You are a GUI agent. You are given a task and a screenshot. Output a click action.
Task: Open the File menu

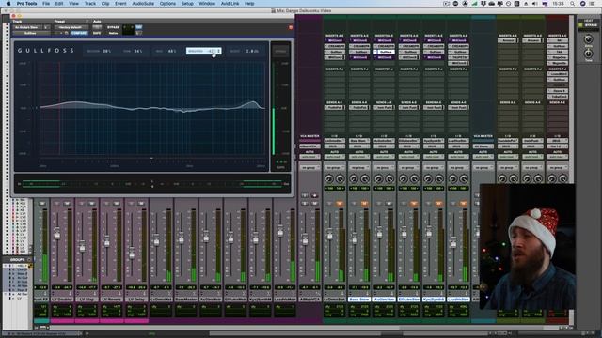(x=46, y=4)
